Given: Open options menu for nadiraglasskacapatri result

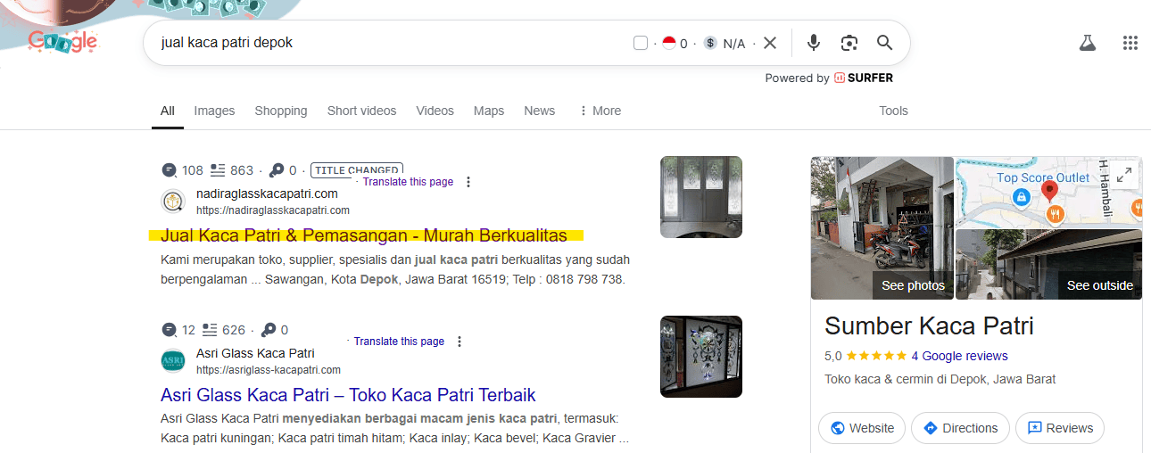Looking at the screenshot, I should [x=468, y=182].
